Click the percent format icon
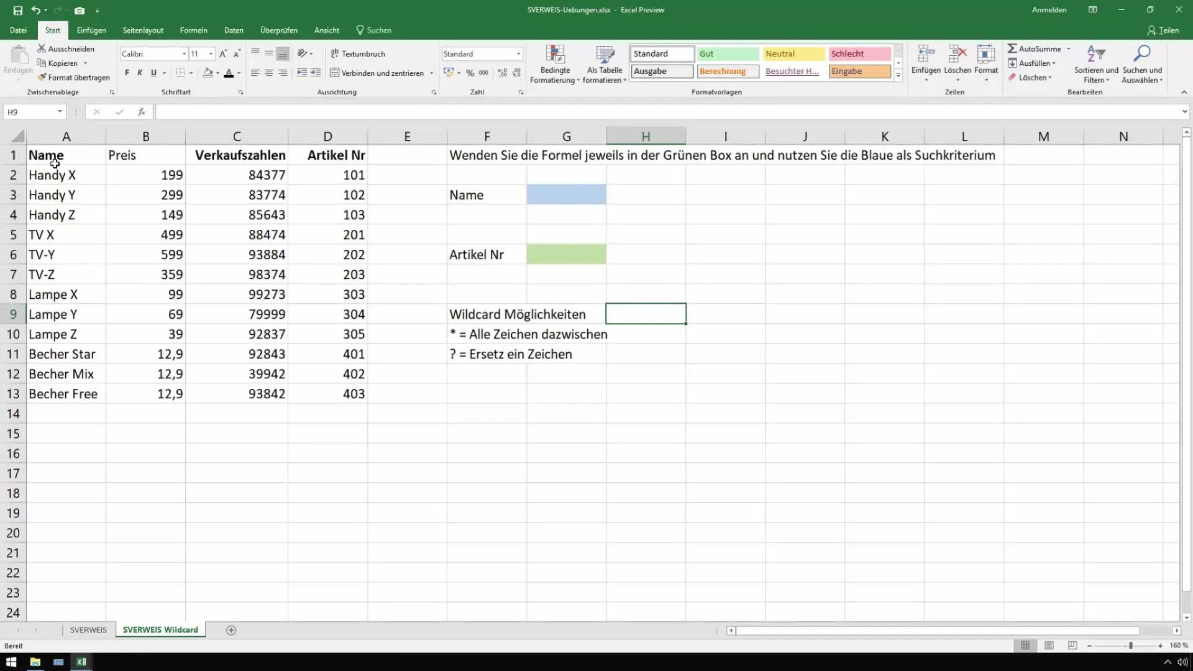1193x671 pixels. coord(470,73)
